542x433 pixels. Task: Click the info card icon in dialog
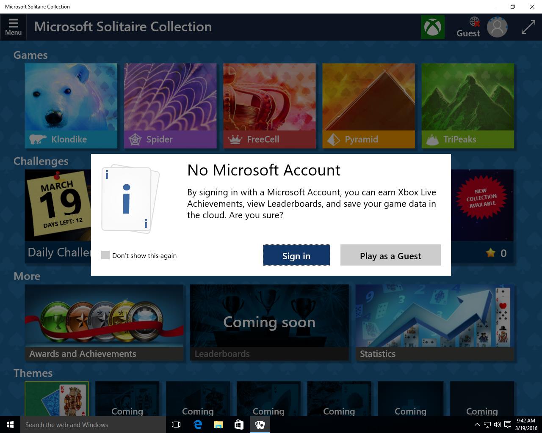[130, 199]
